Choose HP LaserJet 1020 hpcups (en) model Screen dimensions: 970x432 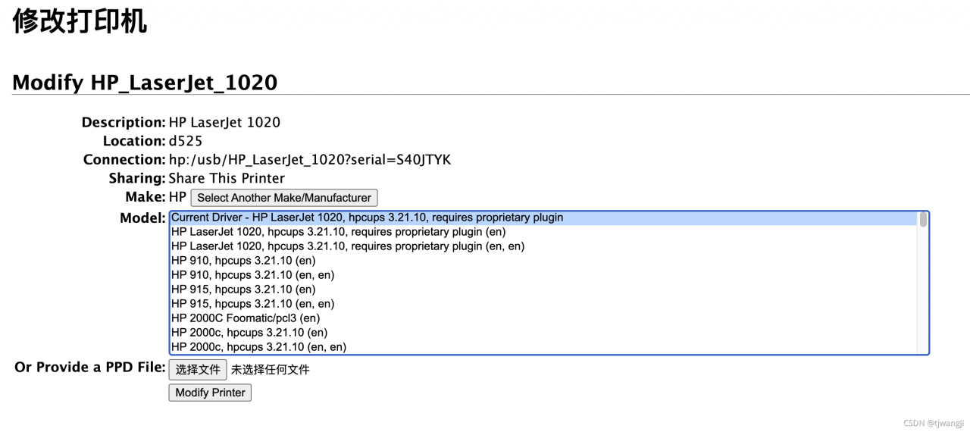point(338,232)
